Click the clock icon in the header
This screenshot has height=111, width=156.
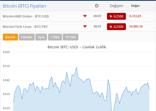click(x=97, y=6)
